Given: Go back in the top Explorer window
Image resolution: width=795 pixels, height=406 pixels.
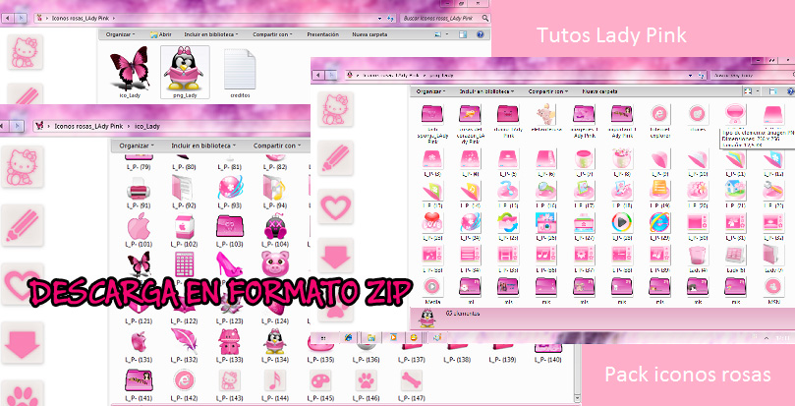Looking at the screenshot, I should point(8,19).
